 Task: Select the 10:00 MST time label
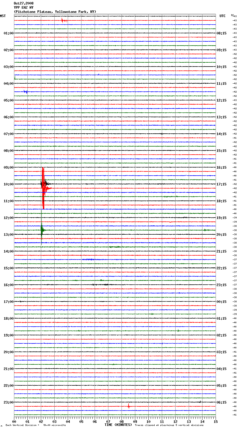click(x=9, y=184)
